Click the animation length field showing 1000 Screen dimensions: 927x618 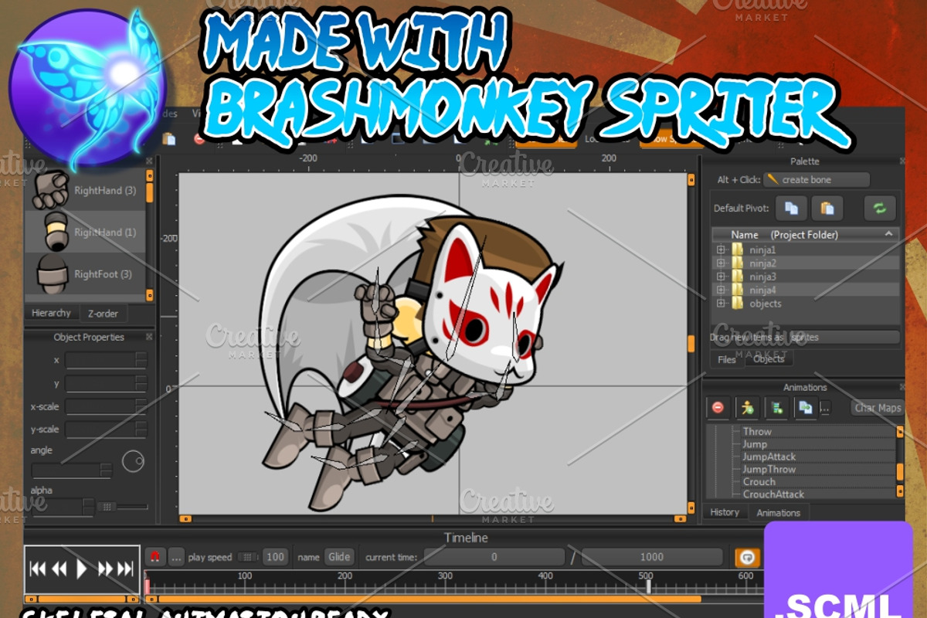point(651,557)
